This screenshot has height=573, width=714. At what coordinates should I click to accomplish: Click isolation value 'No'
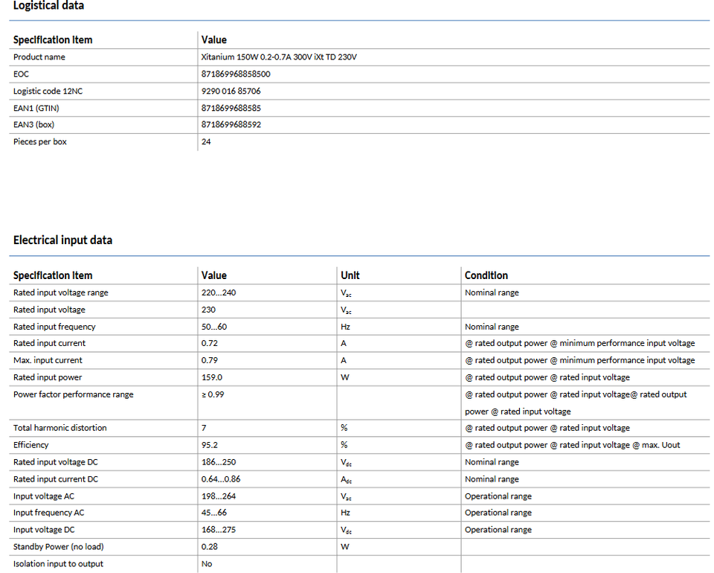point(207,564)
